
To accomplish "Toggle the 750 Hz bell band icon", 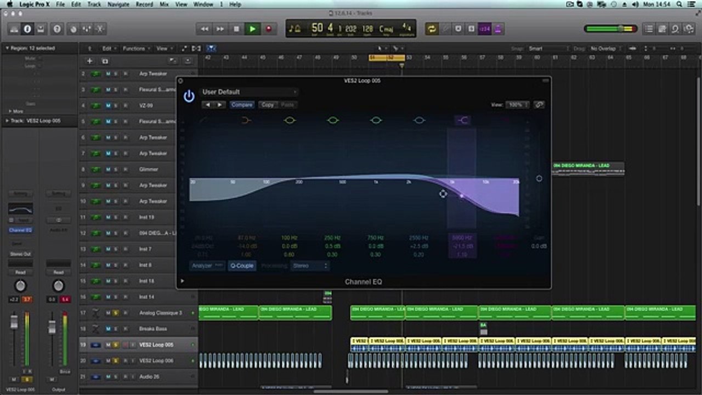I will coord(376,120).
